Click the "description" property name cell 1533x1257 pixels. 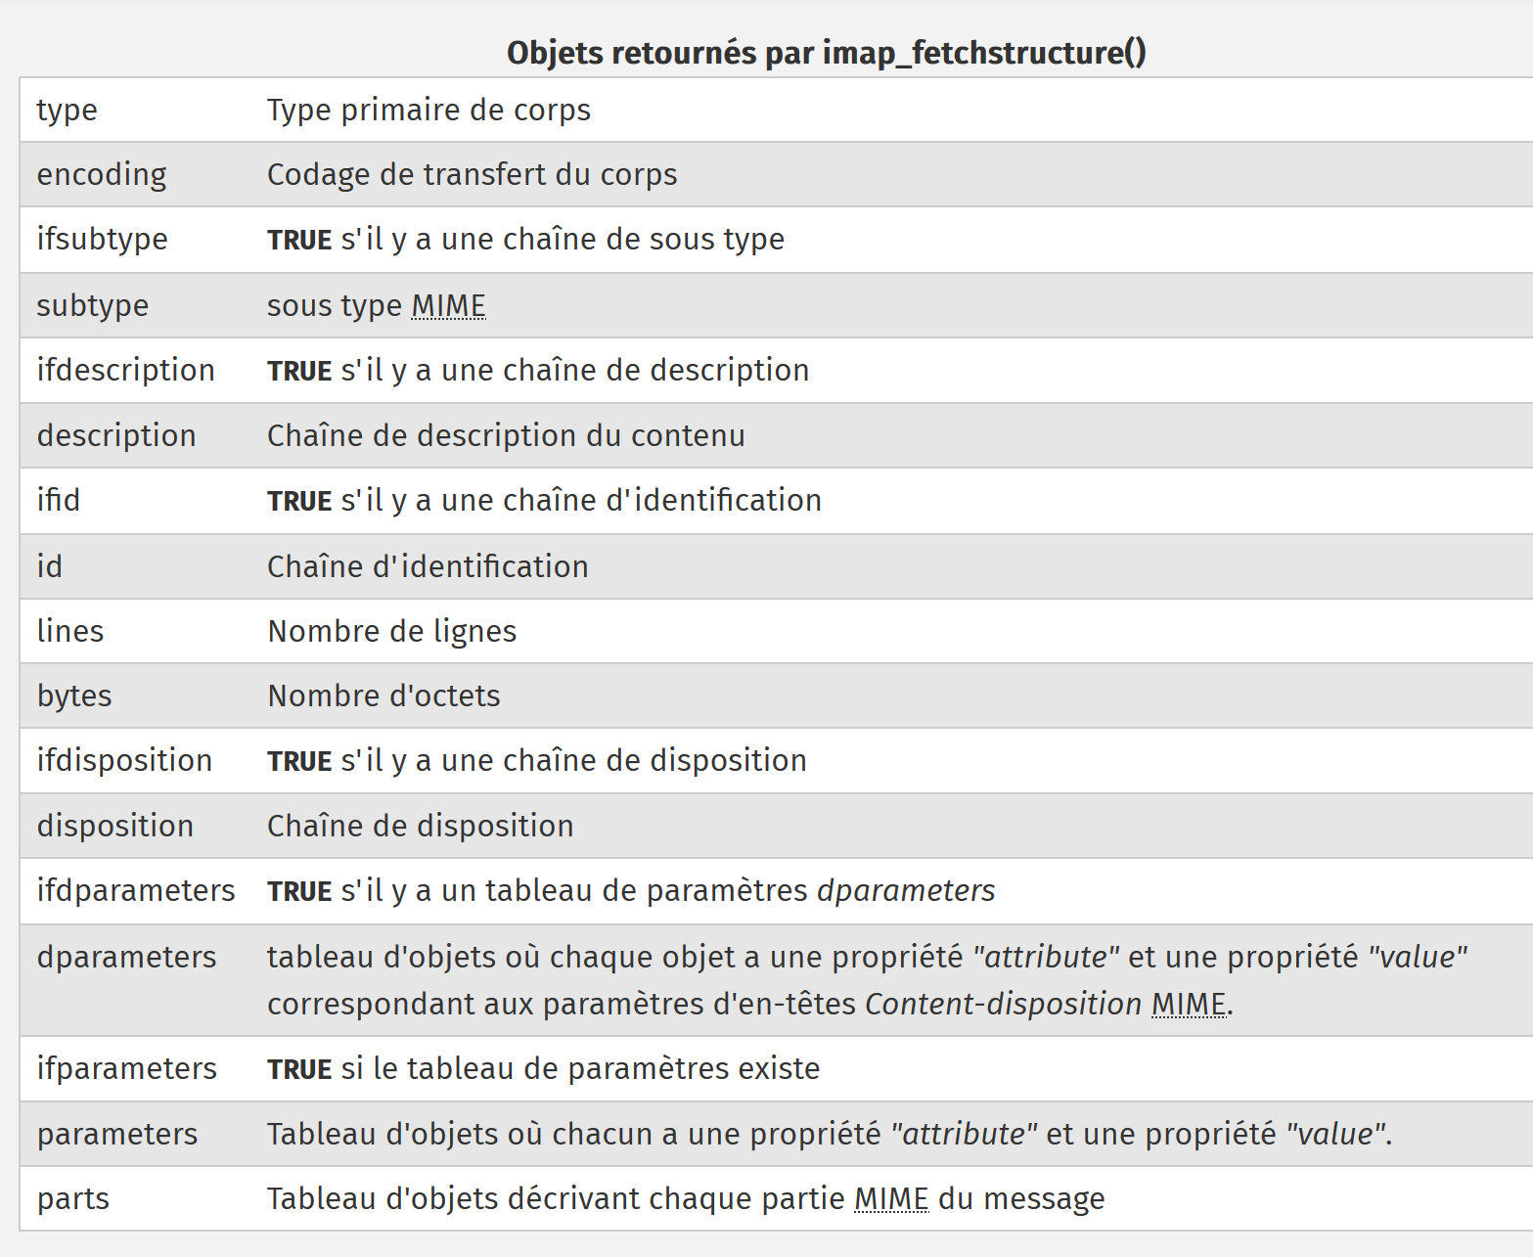tap(116, 436)
